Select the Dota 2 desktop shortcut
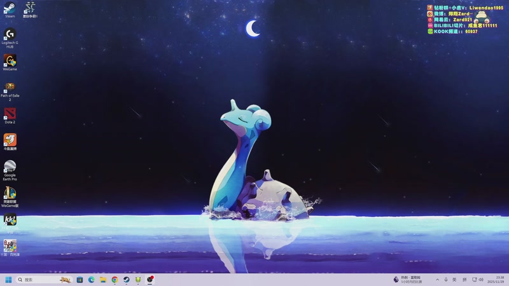 click(10, 116)
